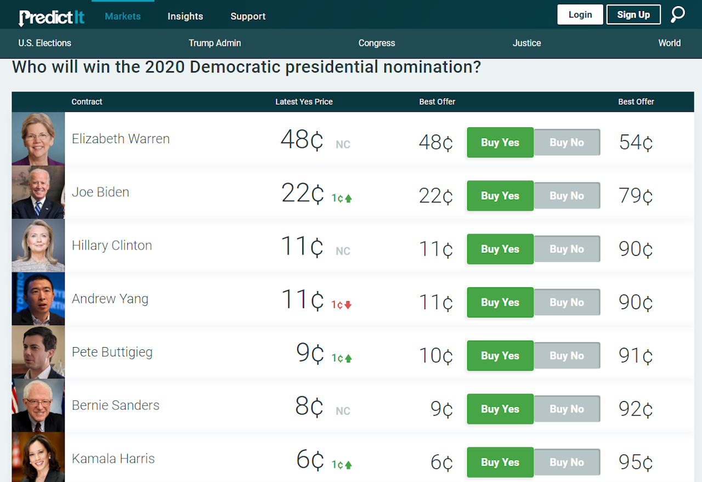Click the search magnifier icon
The image size is (702, 482).
coord(678,14)
